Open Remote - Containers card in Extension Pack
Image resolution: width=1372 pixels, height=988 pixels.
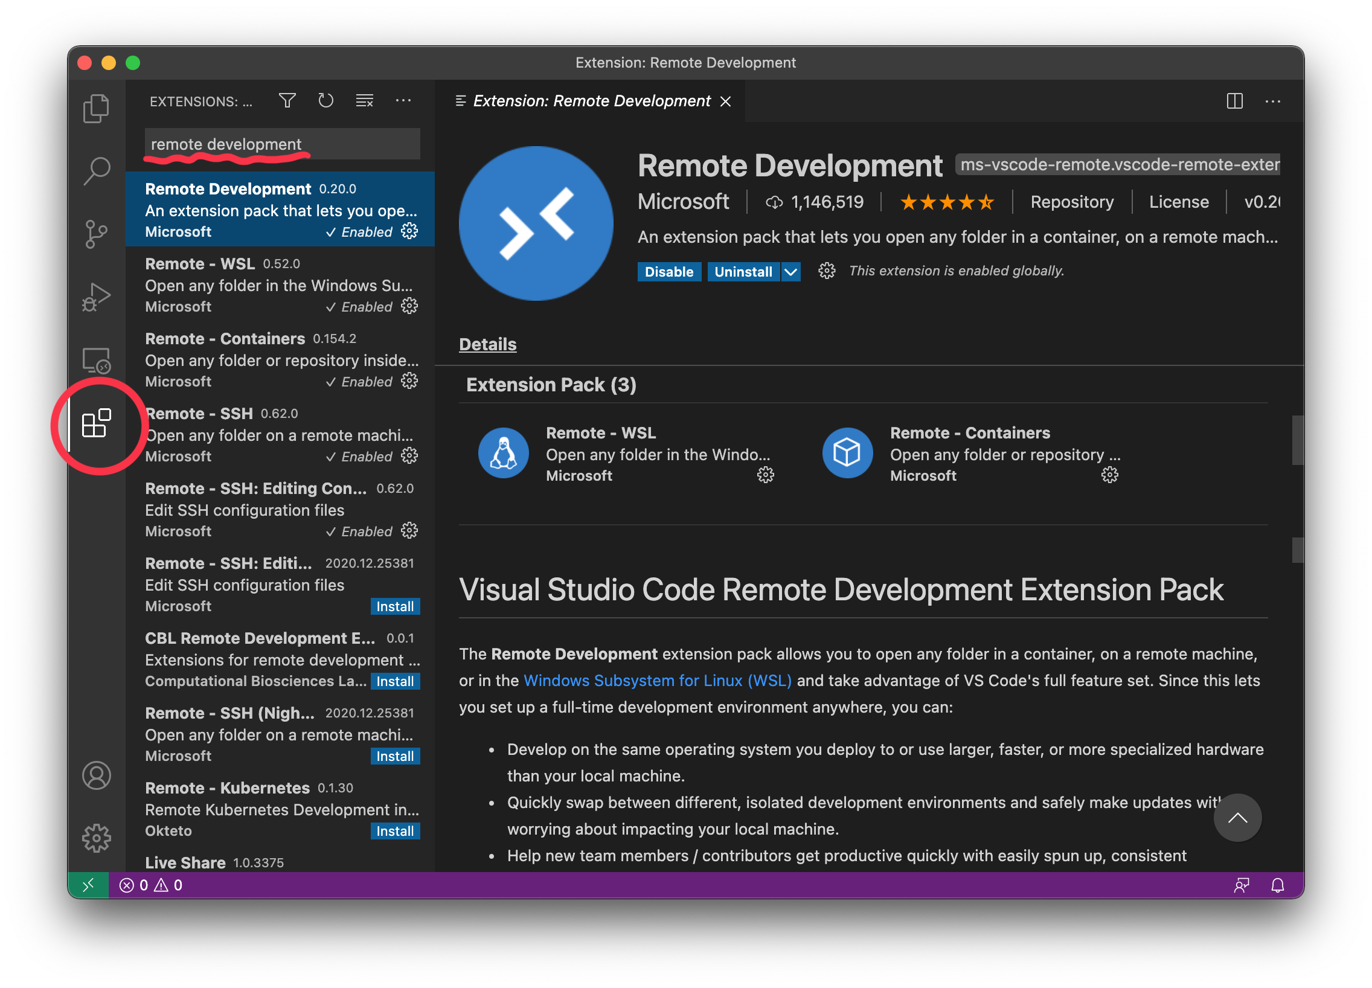pos(970,454)
